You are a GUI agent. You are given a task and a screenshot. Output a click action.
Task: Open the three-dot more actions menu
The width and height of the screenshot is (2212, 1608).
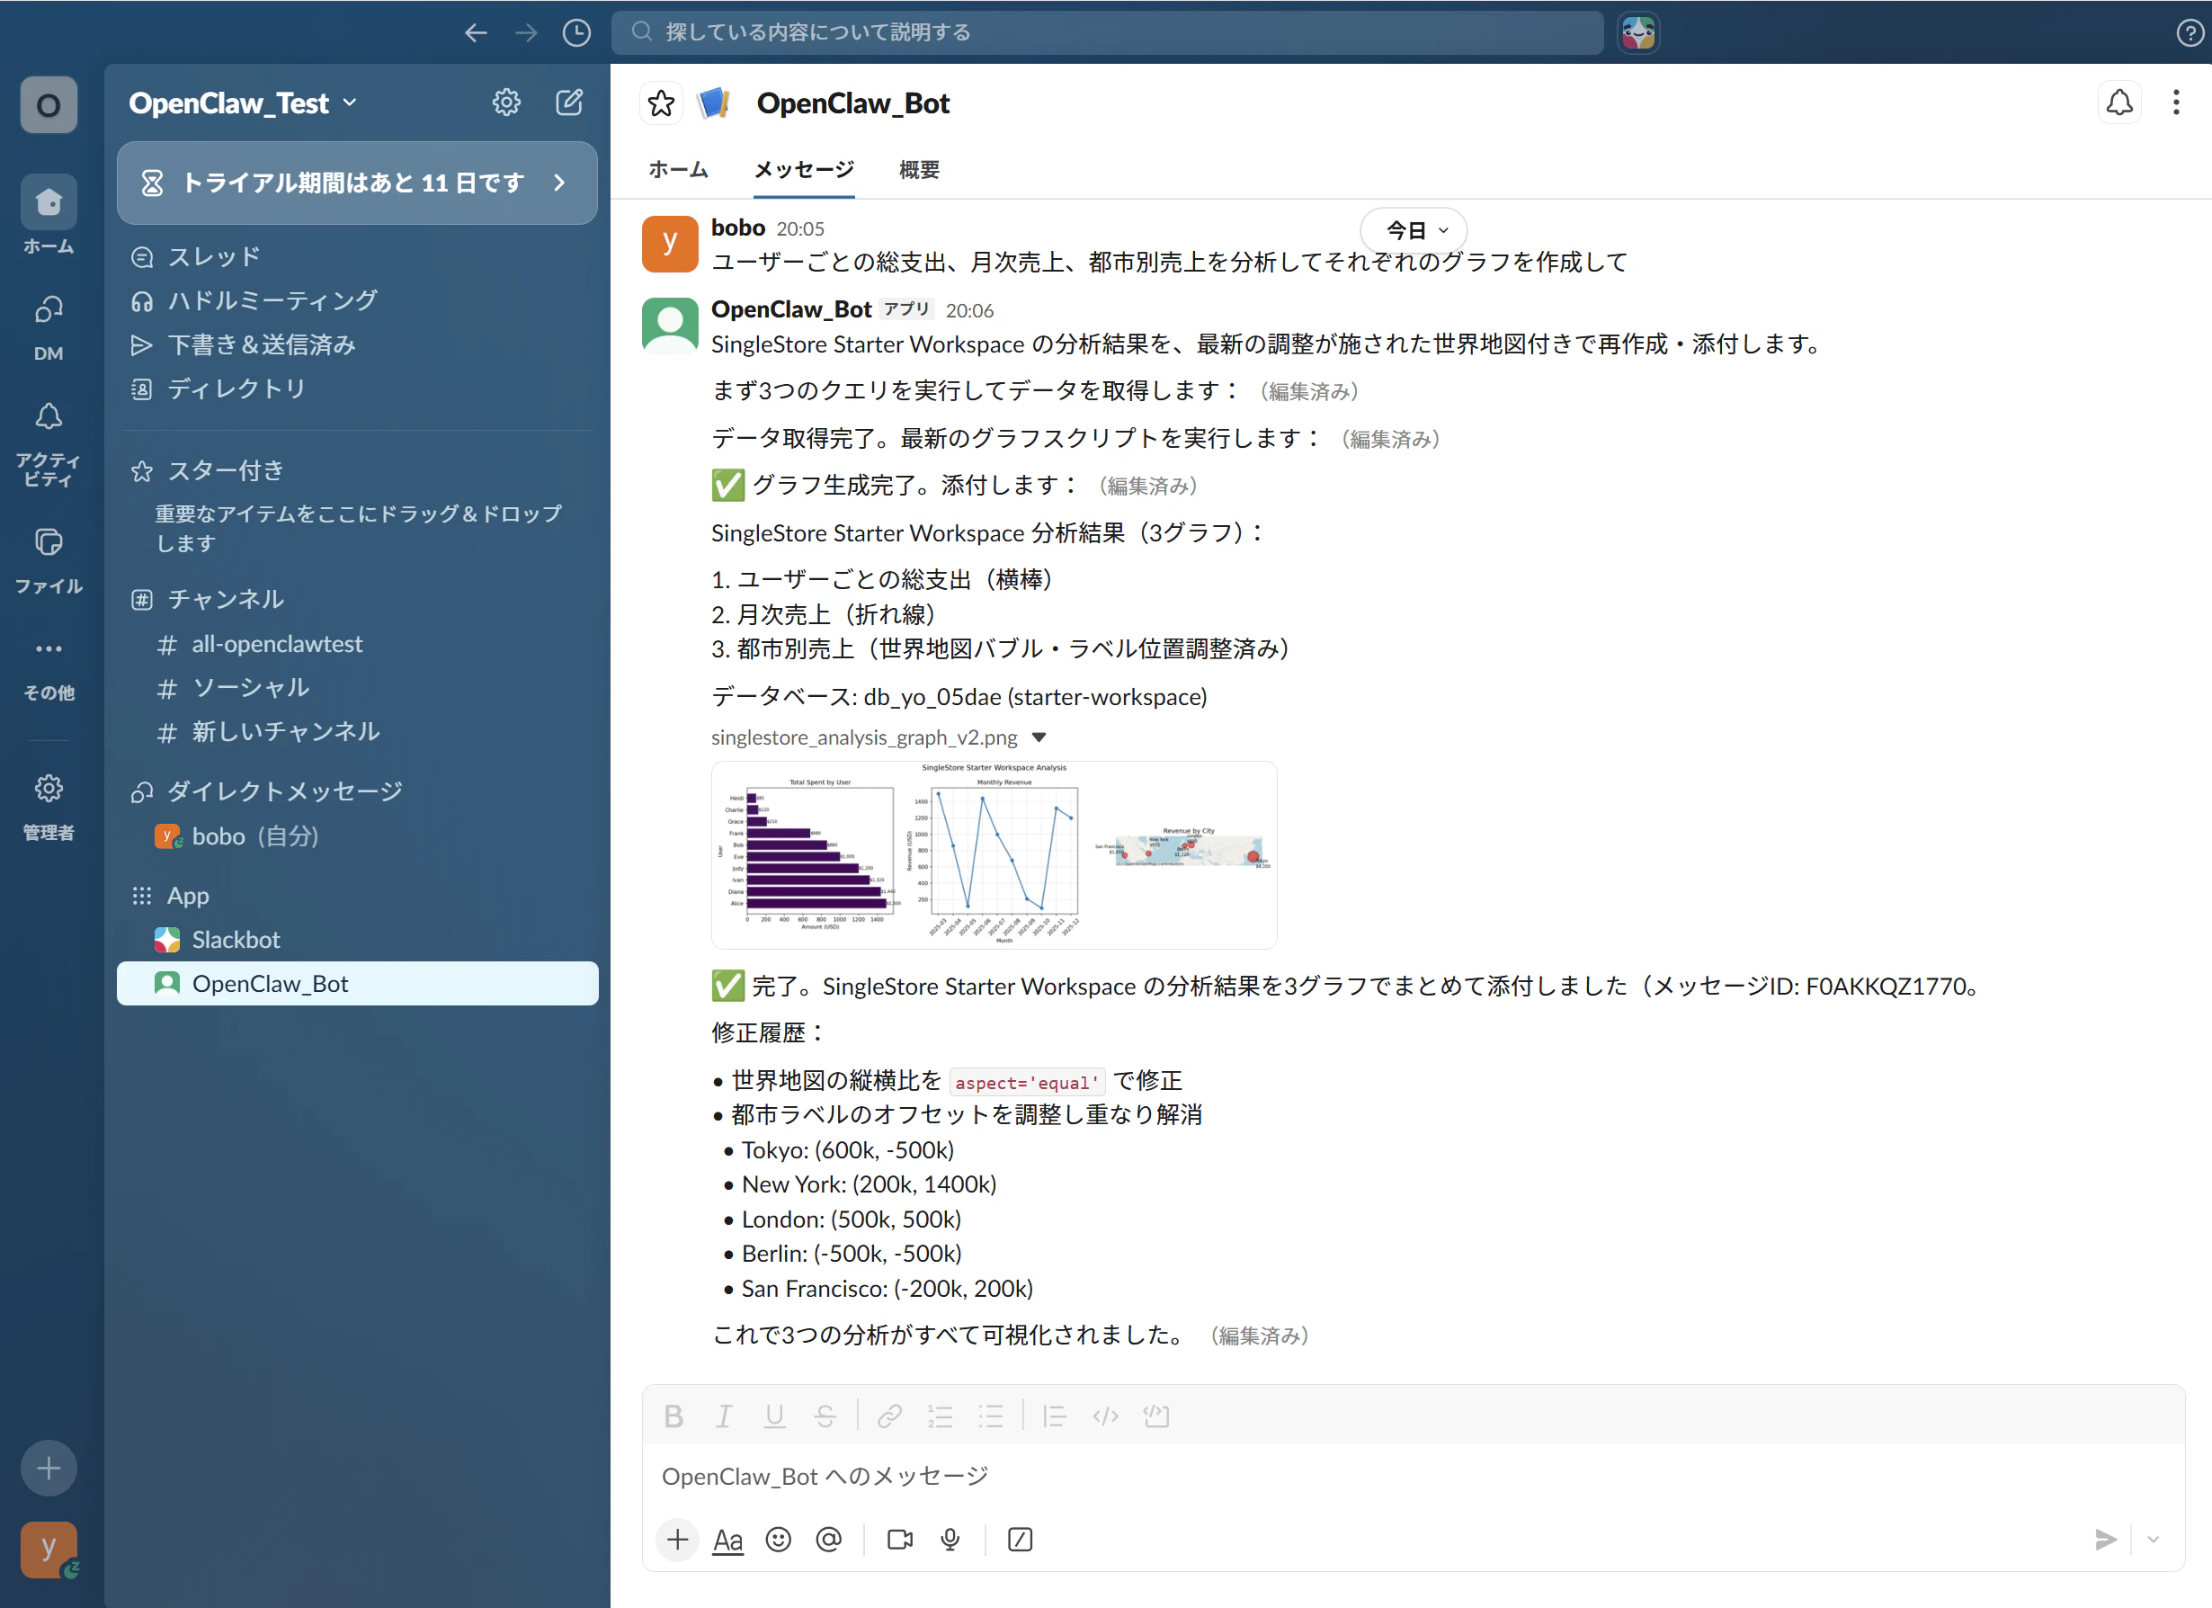pos(2176,103)
